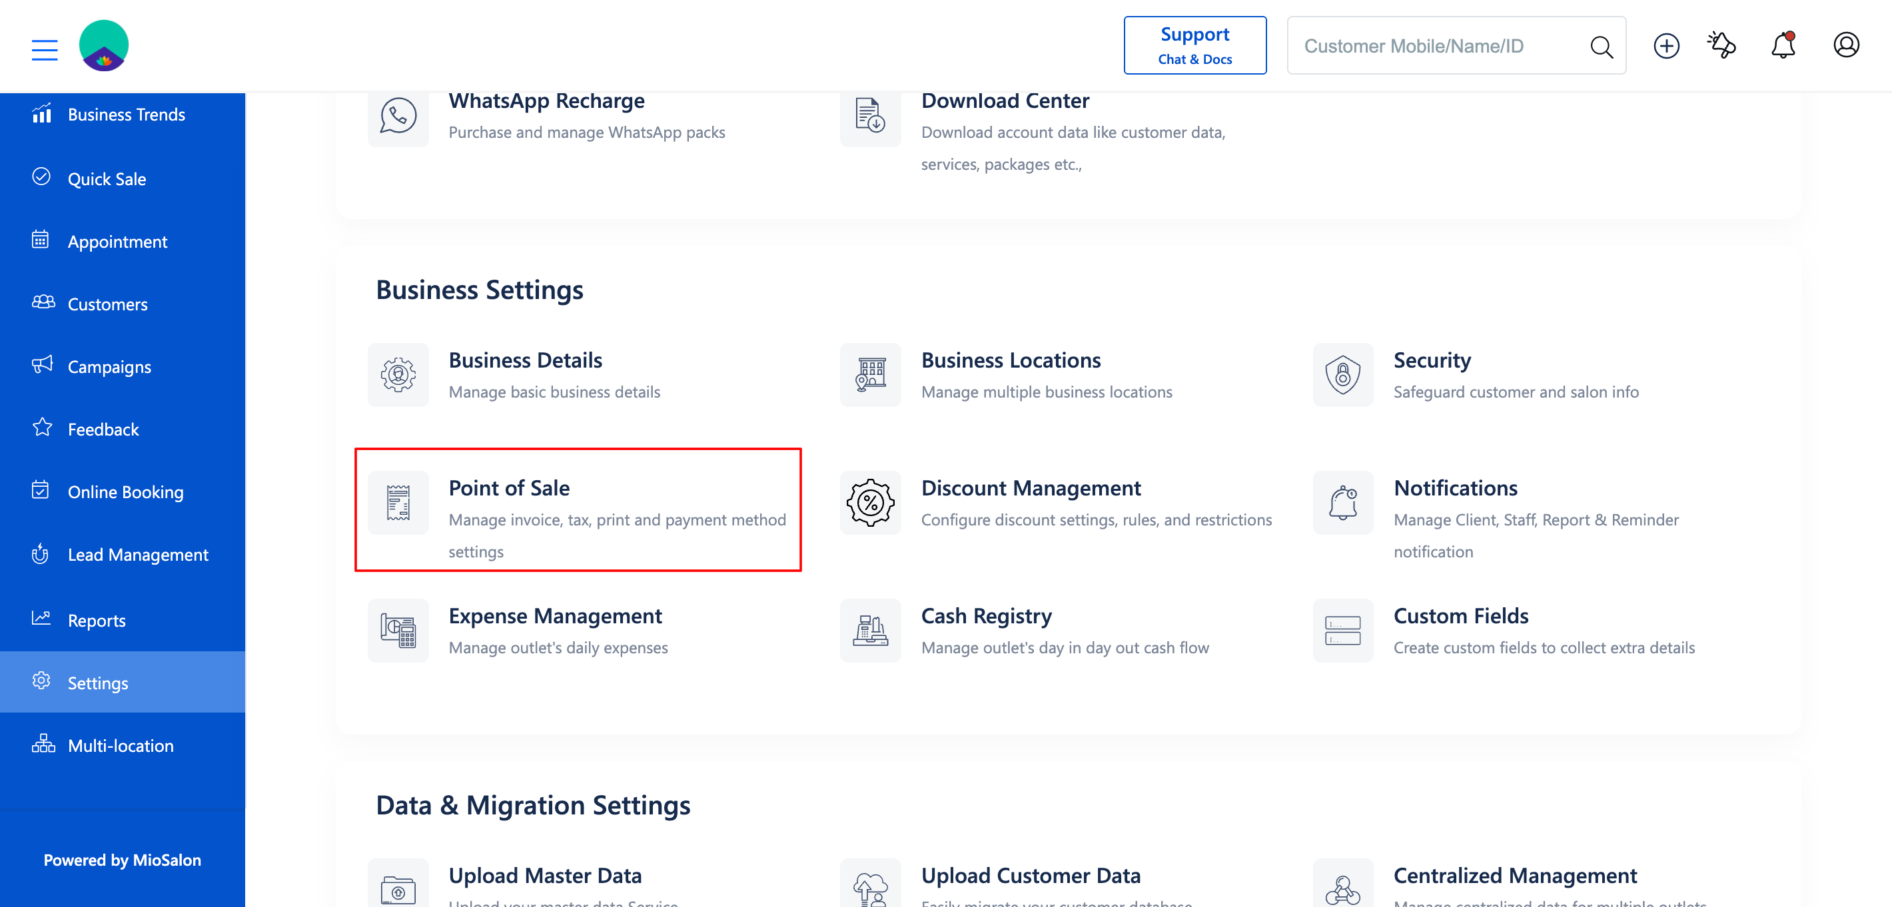Open Custom Fields settings
This screenshot has height=907, width=1892.
point(1461,615)
